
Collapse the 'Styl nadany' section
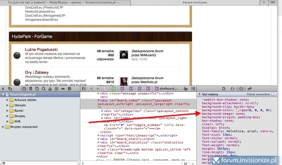[x=200, y=94]
